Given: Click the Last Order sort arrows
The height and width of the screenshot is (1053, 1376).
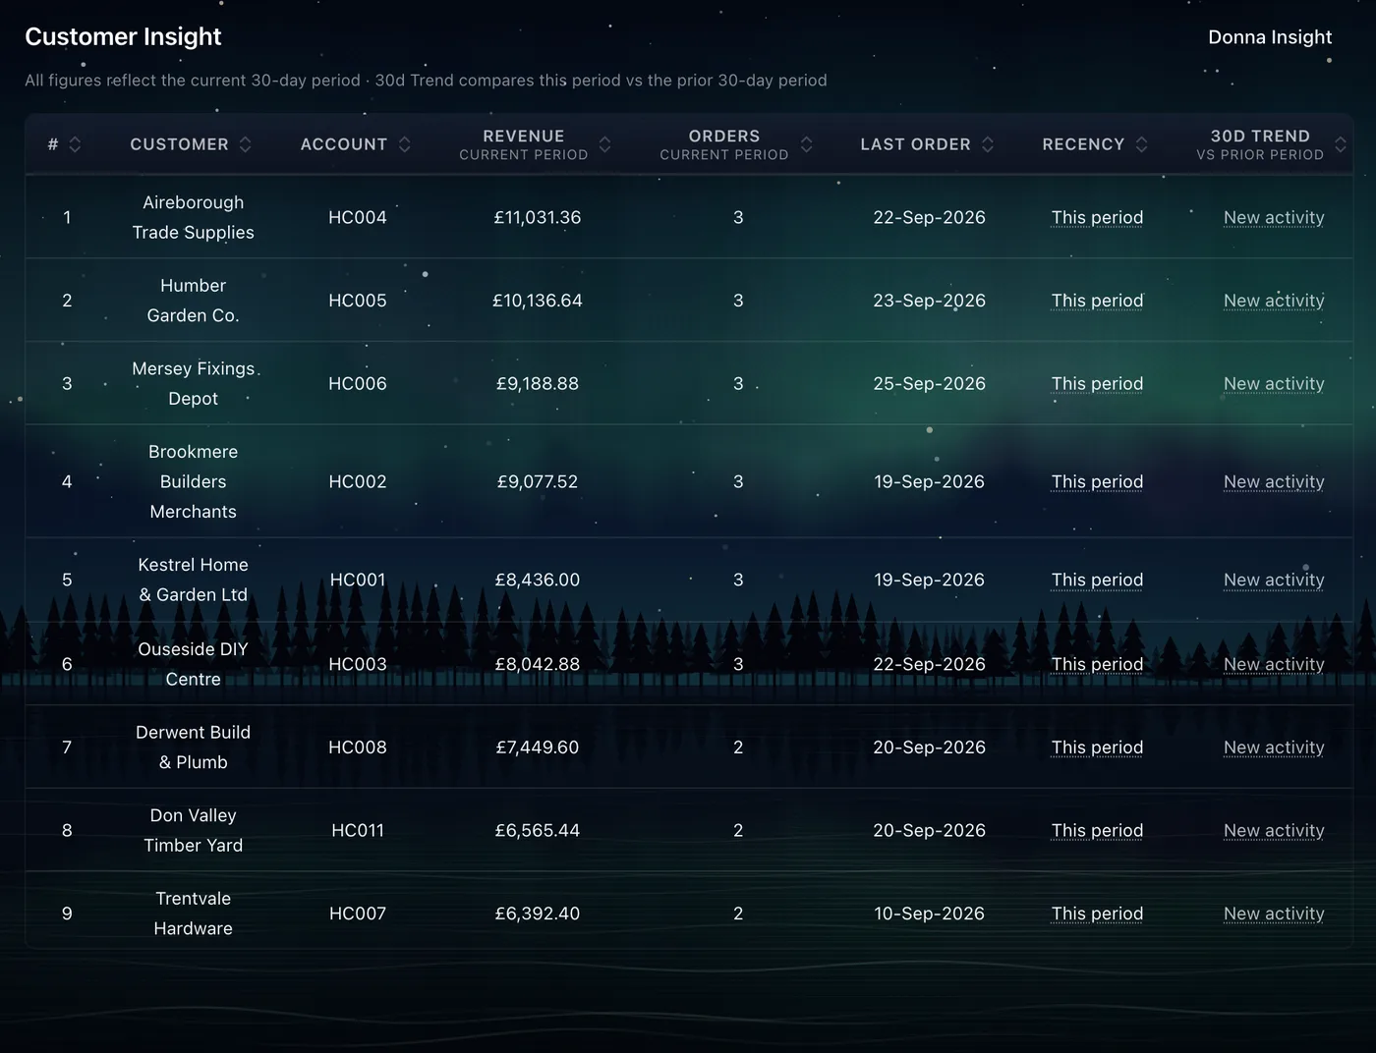Looking at the screenshot, I should pos(988,144).
